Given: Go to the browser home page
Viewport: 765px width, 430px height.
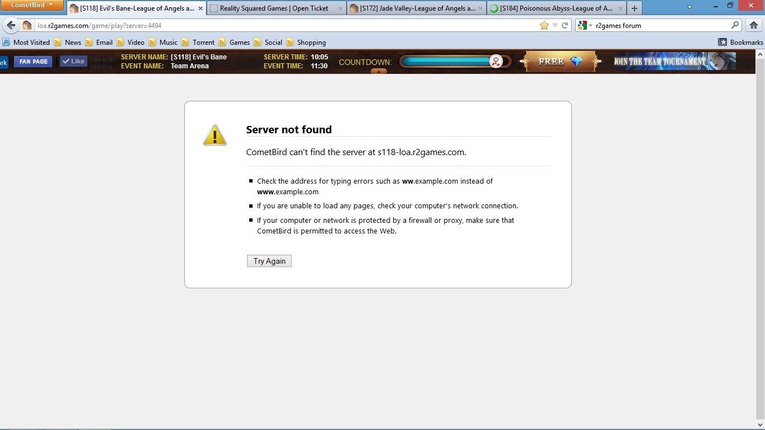Looking at the screenshot, I should pyautogui.click(x=754, y=25).
